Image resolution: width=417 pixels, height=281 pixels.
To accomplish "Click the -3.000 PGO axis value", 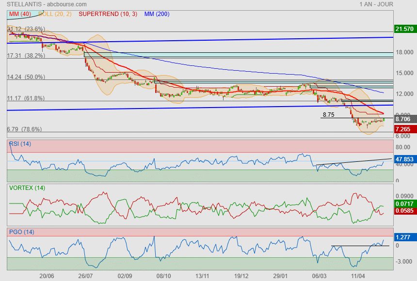I will (404, 261).
